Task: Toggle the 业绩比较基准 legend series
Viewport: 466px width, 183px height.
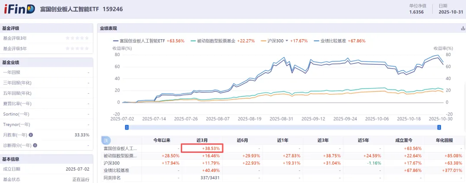Action: [339, 41]
